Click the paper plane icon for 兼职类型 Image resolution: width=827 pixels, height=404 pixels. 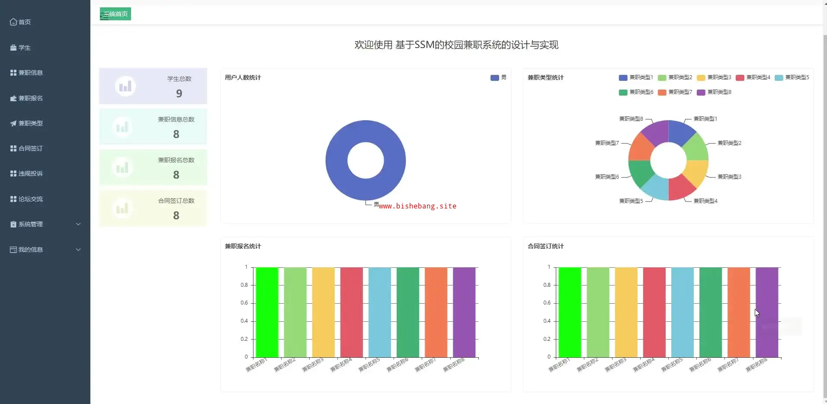[x=13, y=123]
